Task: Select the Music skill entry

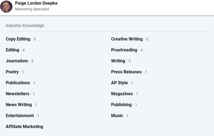Action: (x=117, y=116)
